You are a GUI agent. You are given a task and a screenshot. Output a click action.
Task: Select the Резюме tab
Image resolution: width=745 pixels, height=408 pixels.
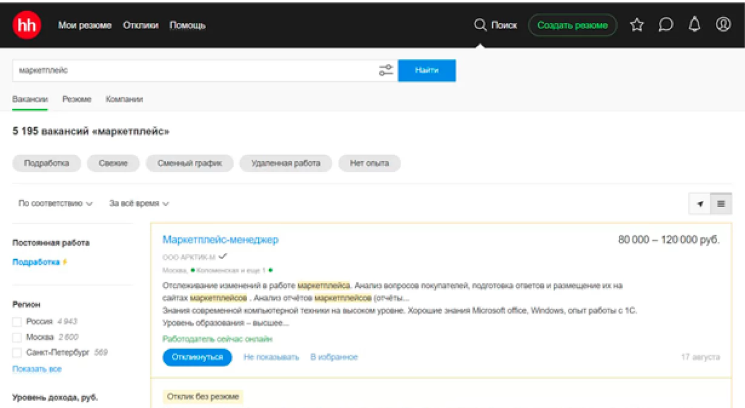[76, 99]
